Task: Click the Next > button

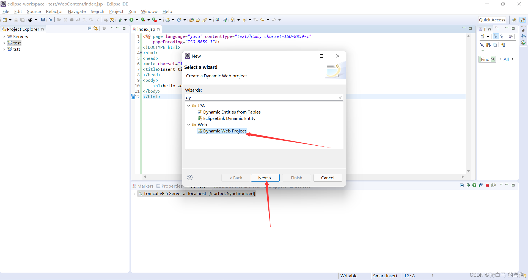Action: point(265,178)
